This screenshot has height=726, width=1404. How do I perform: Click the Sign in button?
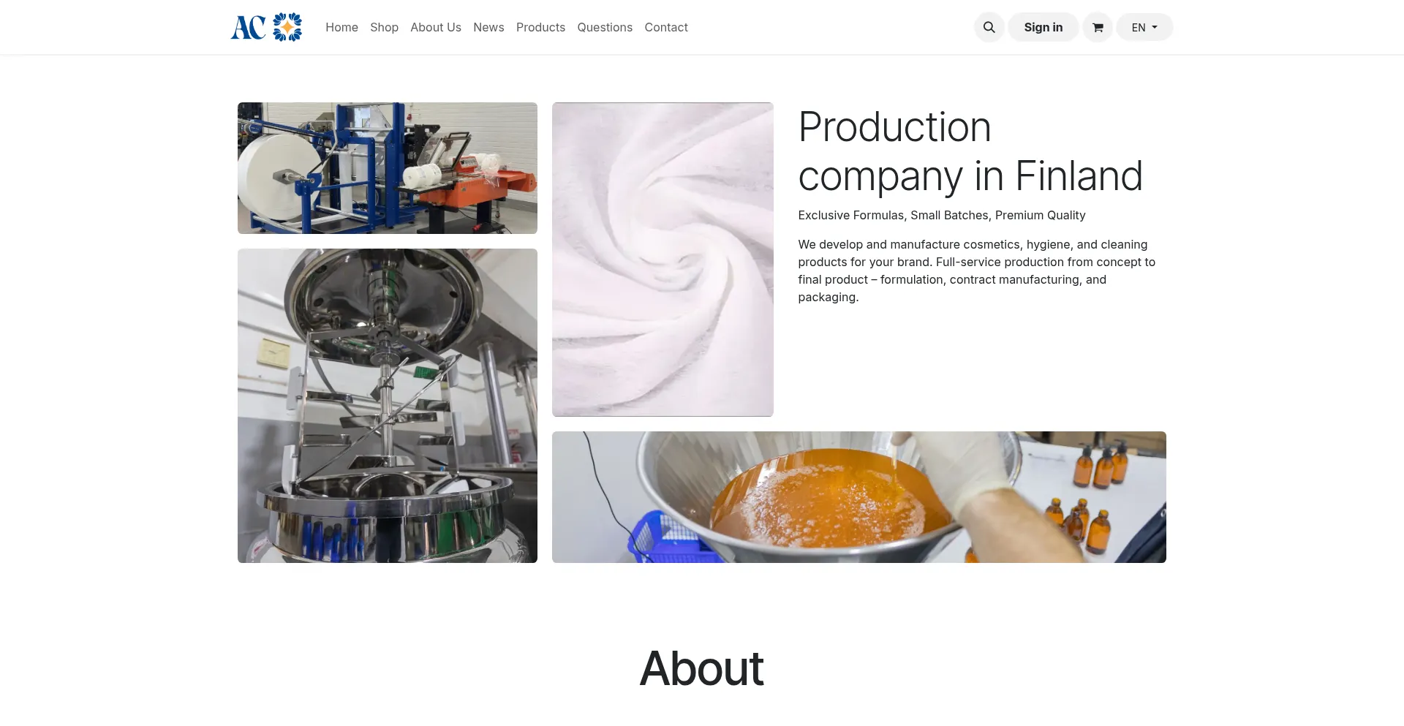pyautogui.click(x=1043, y=27)
